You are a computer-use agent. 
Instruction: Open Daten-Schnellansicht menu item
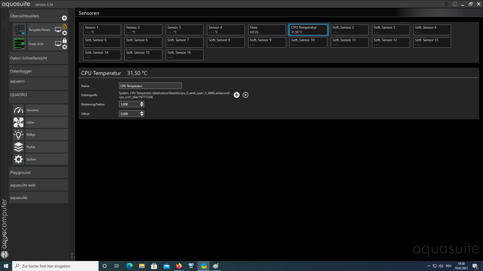(x=38, y=58)
